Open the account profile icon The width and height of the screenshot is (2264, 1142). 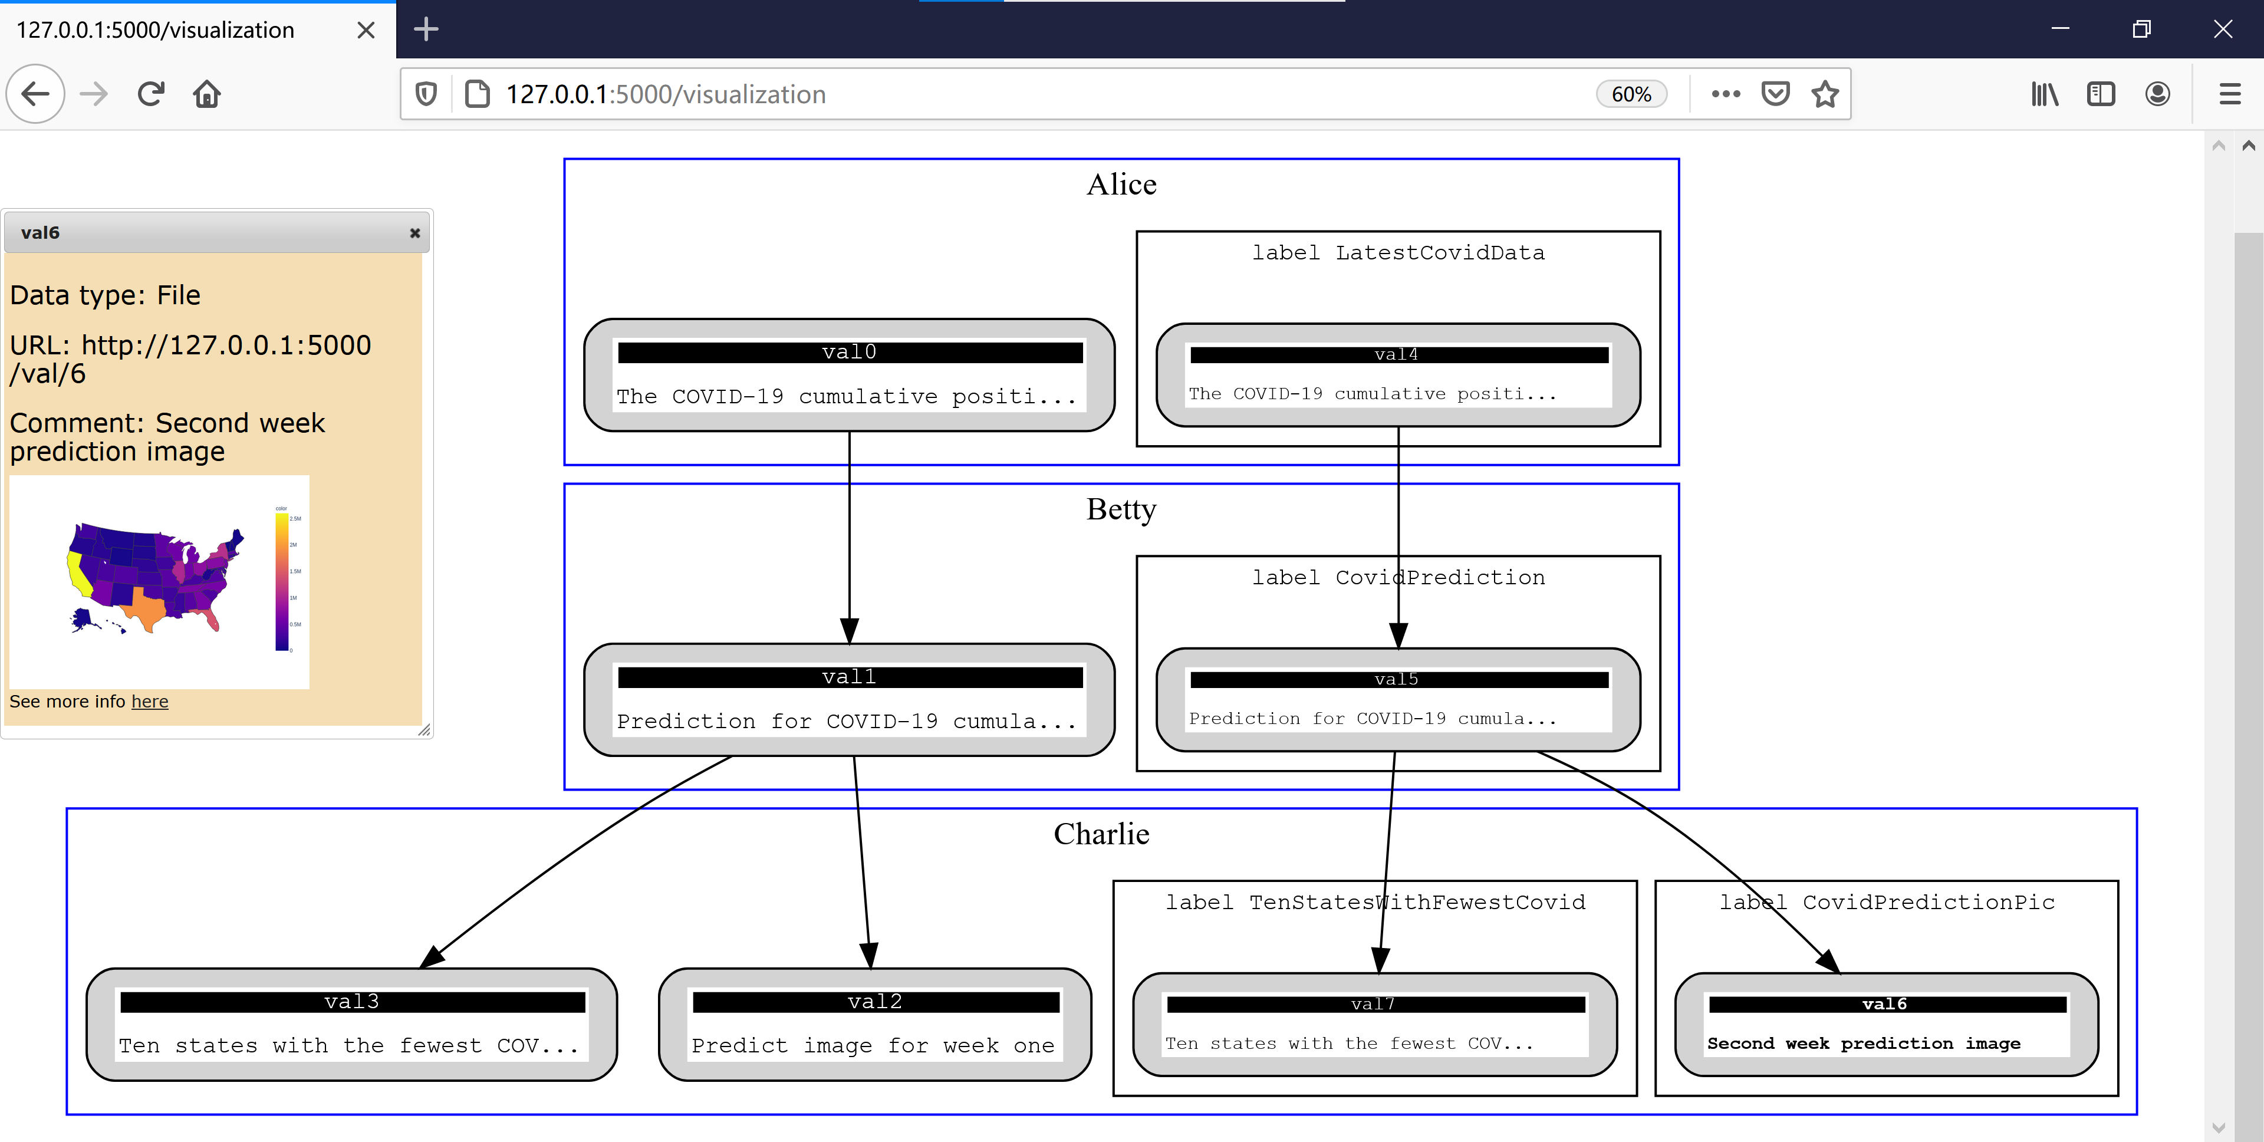tap(2158, 93)
